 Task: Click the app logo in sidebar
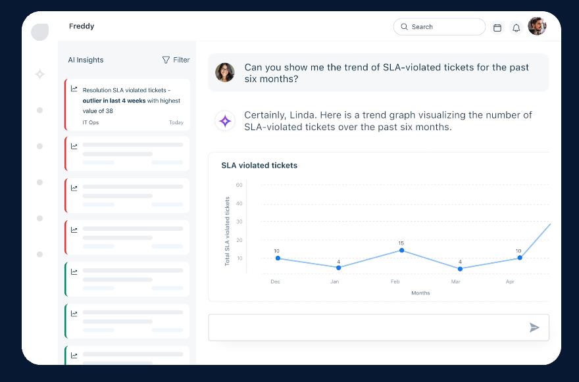pos(40,32)
